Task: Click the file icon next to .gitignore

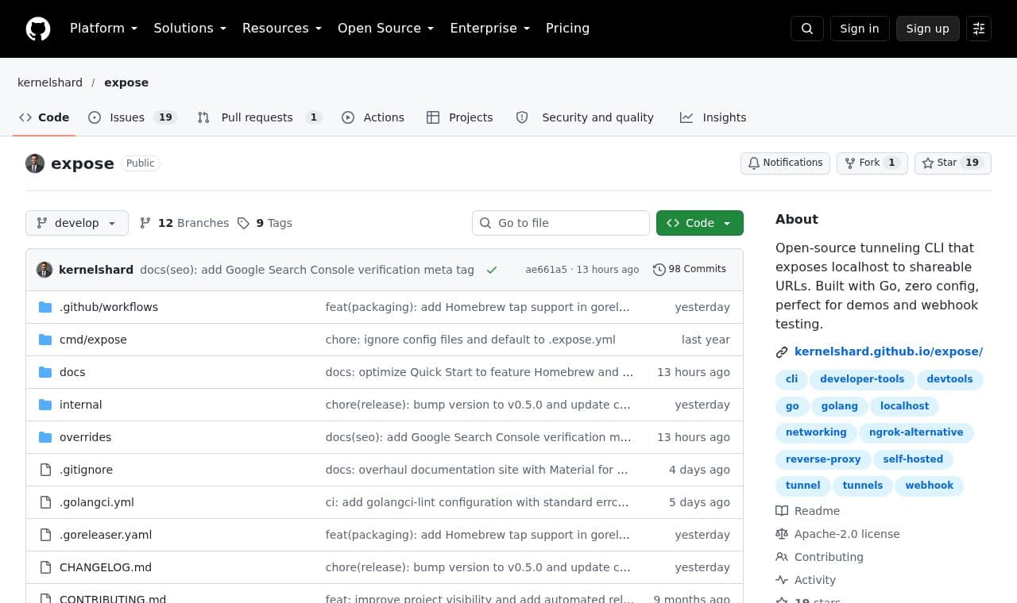Action: tap(45, 470)
